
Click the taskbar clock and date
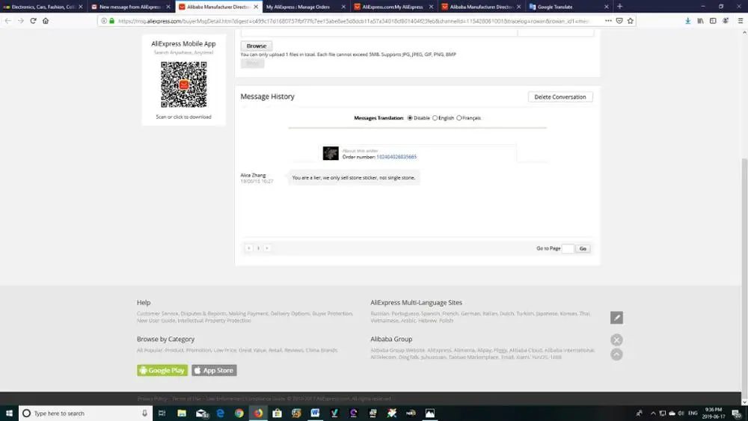tap(713, 413)
